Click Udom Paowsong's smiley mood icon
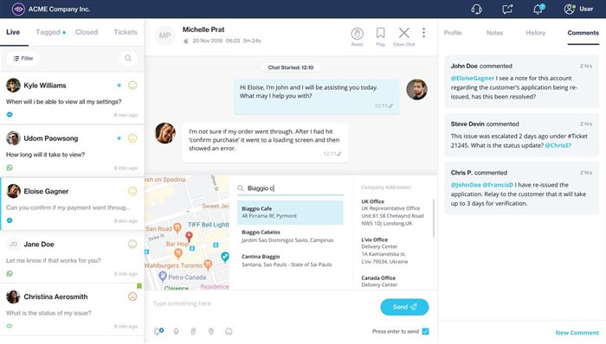 pyautogui.click(x=132, y=138)
